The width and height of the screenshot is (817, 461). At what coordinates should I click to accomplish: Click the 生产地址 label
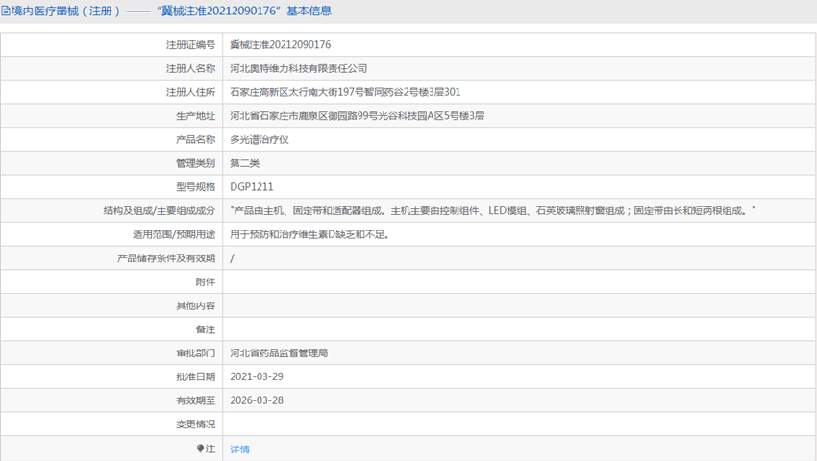195,116
